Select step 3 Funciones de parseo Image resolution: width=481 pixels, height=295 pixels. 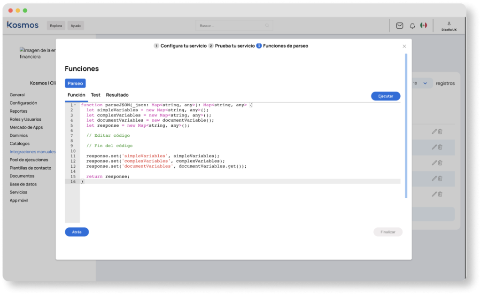[x=282, y=46]
